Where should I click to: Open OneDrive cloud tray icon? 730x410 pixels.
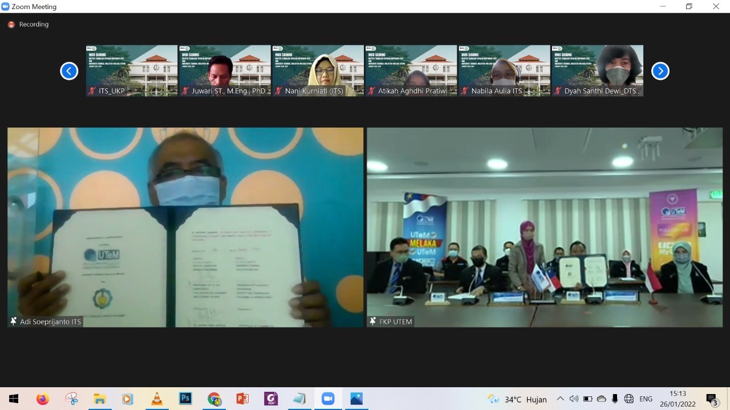click(602, 399)
